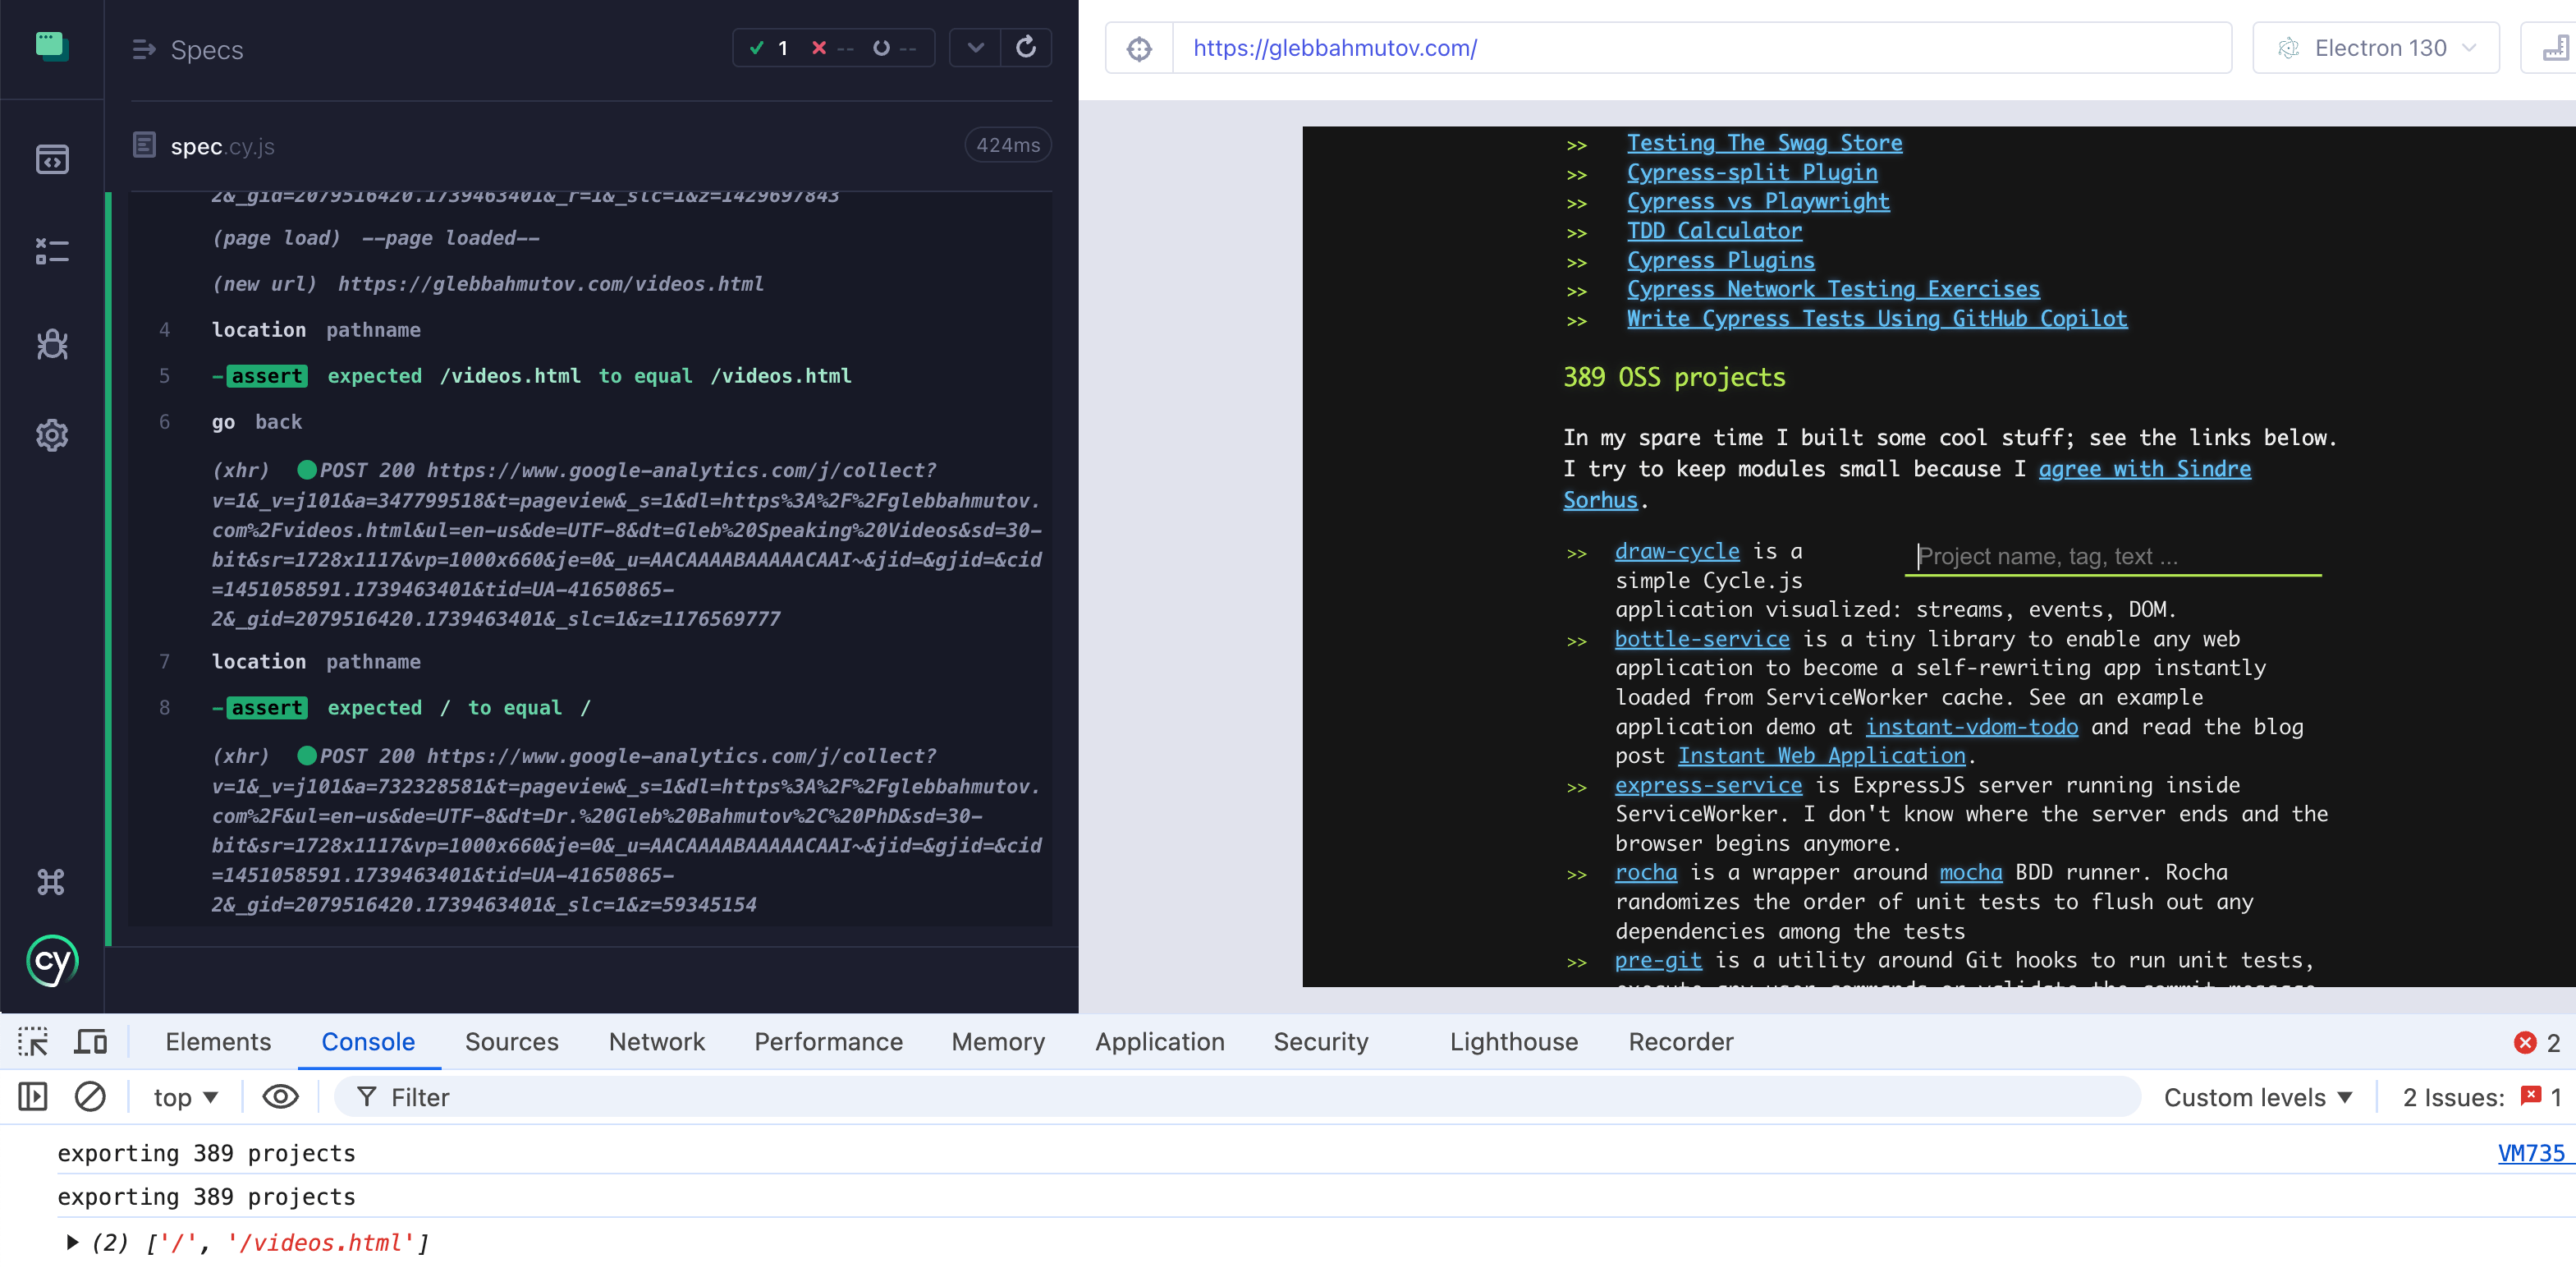Open the Security tab

tap(1320, 1042)
